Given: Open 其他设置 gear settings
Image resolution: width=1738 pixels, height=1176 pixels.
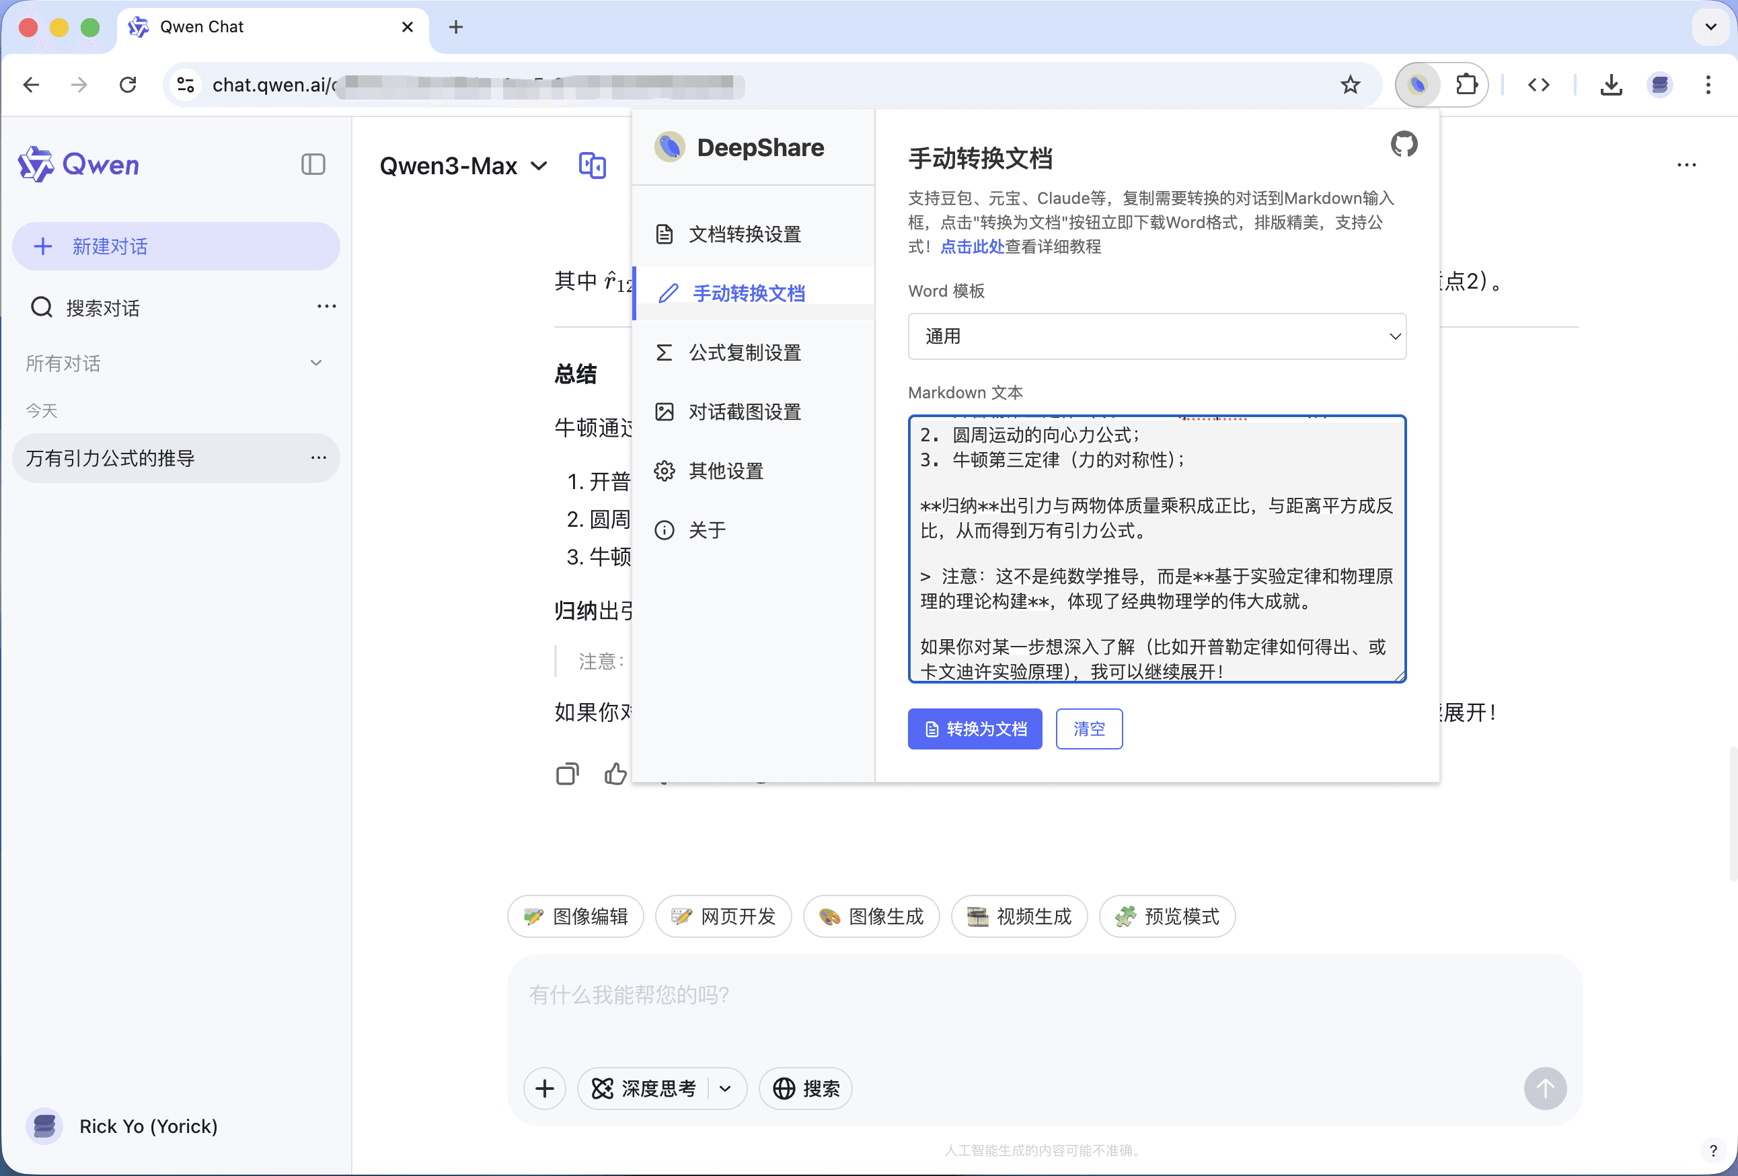Looking at the screenshot, I should 724,470.
